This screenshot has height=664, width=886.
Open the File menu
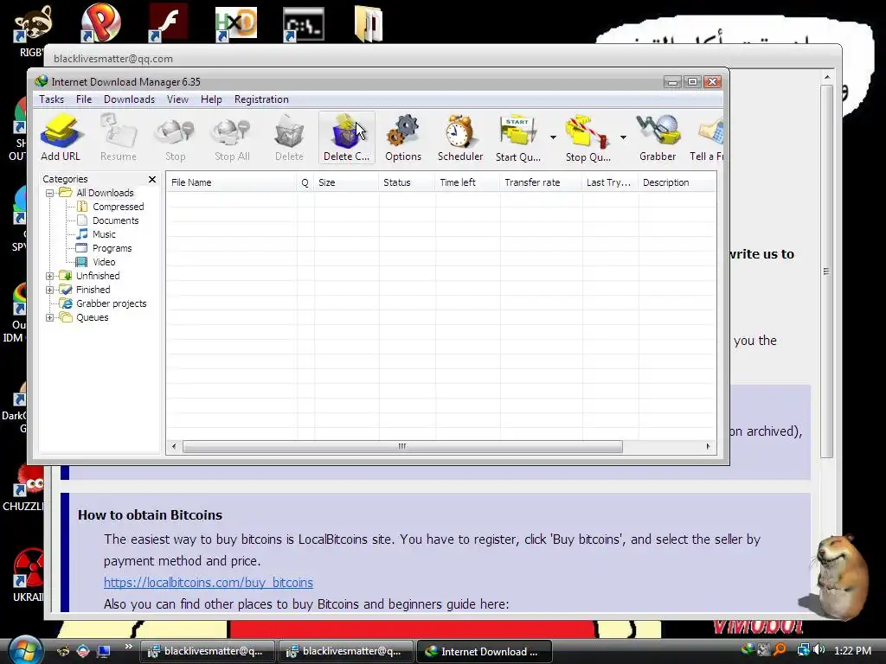84,99
